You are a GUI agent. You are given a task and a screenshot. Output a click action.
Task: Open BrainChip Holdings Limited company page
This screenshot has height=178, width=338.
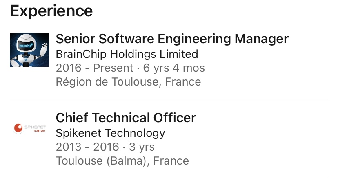pos(127,54)
